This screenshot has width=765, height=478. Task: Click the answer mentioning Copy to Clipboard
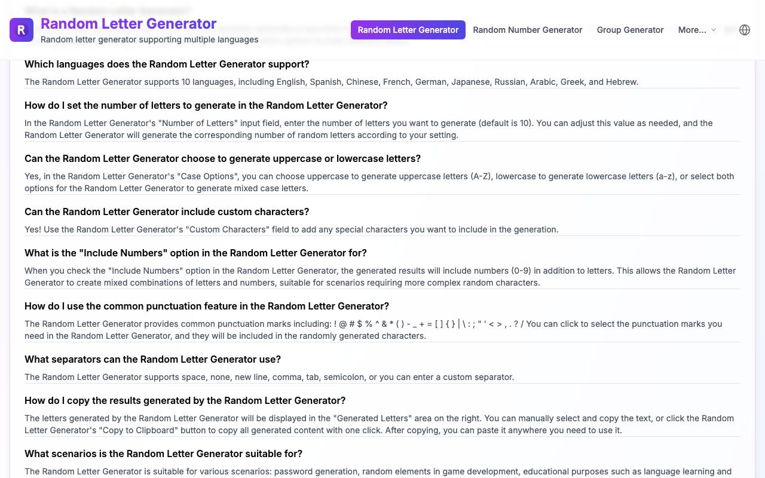pyautogui.click(x=379, y=424)
